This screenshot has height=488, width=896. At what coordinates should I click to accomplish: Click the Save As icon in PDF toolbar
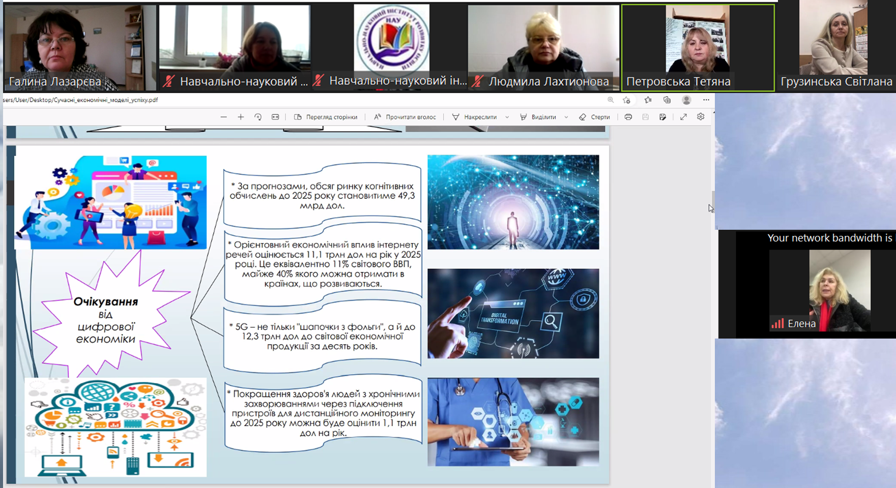(x=662, y=117)
